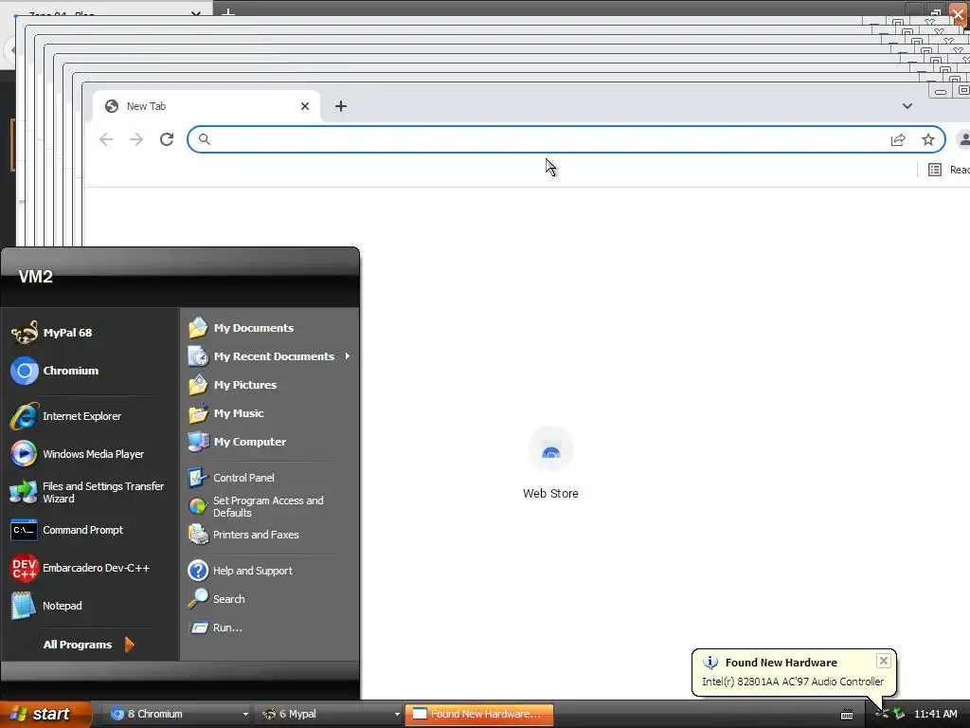The image size is (970, 728).
Task: Open Embarcadero Dev-C++
Action: click(90, 568)
